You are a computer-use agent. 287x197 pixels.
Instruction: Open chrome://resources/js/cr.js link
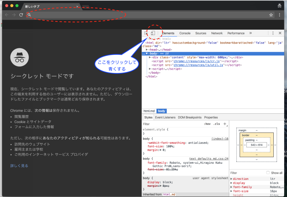coord(197,61)
